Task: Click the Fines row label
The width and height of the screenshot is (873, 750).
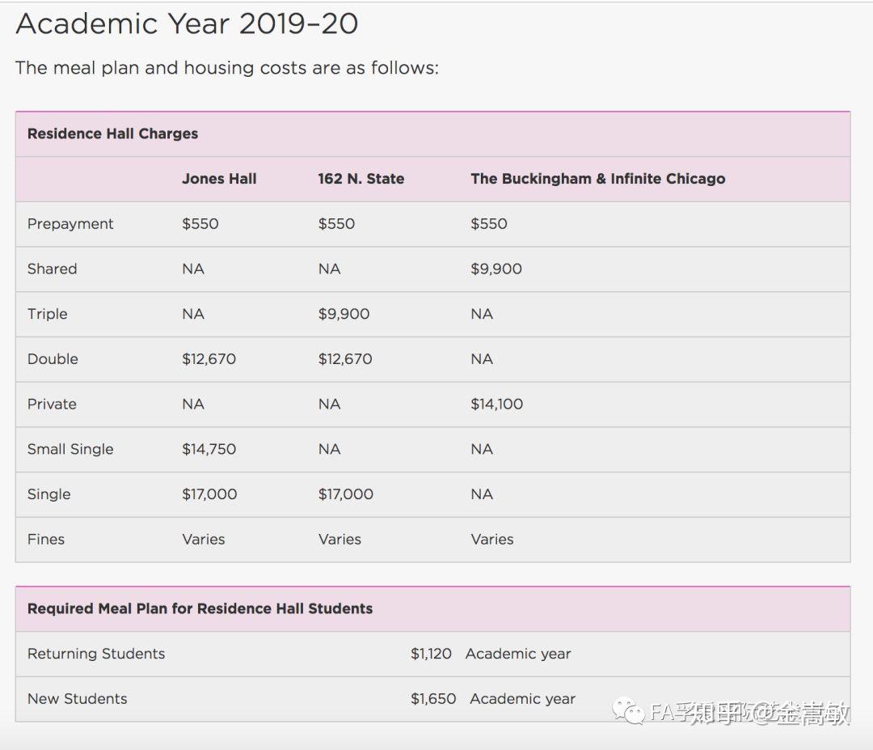Action: pos(45,540)
